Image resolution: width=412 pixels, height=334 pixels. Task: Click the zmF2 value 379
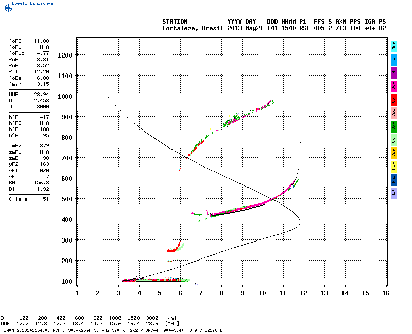44,146
